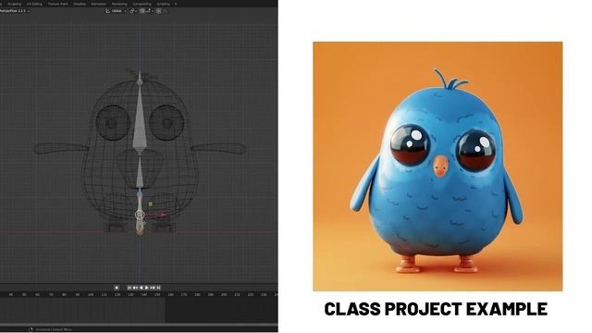Go to the Animation workspace tab

99,4
